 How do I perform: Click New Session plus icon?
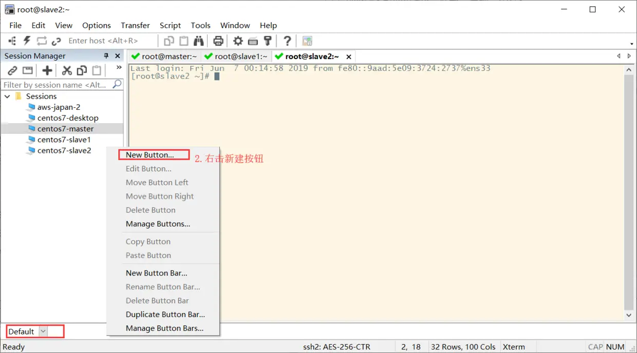(47, 70)
